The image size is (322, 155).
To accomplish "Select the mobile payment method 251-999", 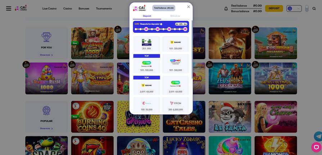I will (147, 44).
